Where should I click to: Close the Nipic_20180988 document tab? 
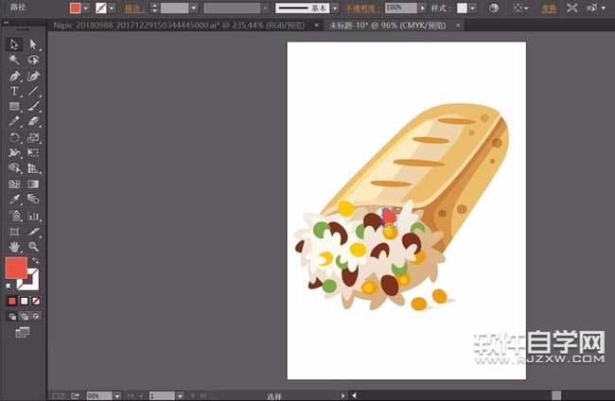tap(316, 26)
